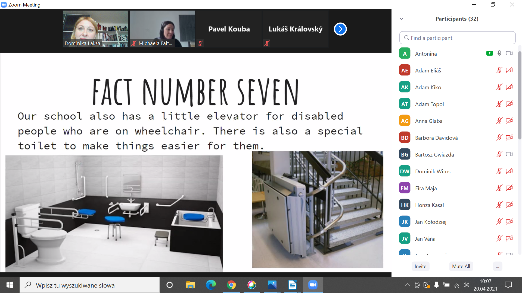
Task: Click the Mute All button
Action: (x=461, y=266)
